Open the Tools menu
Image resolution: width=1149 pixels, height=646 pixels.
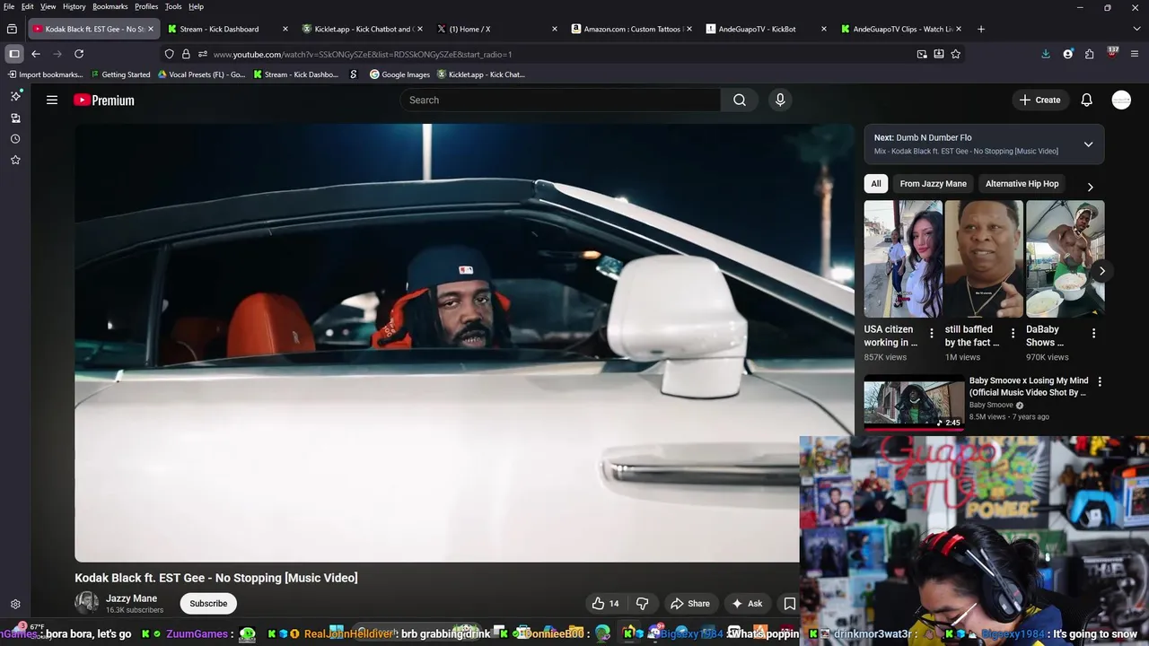[x=173, y=6]
